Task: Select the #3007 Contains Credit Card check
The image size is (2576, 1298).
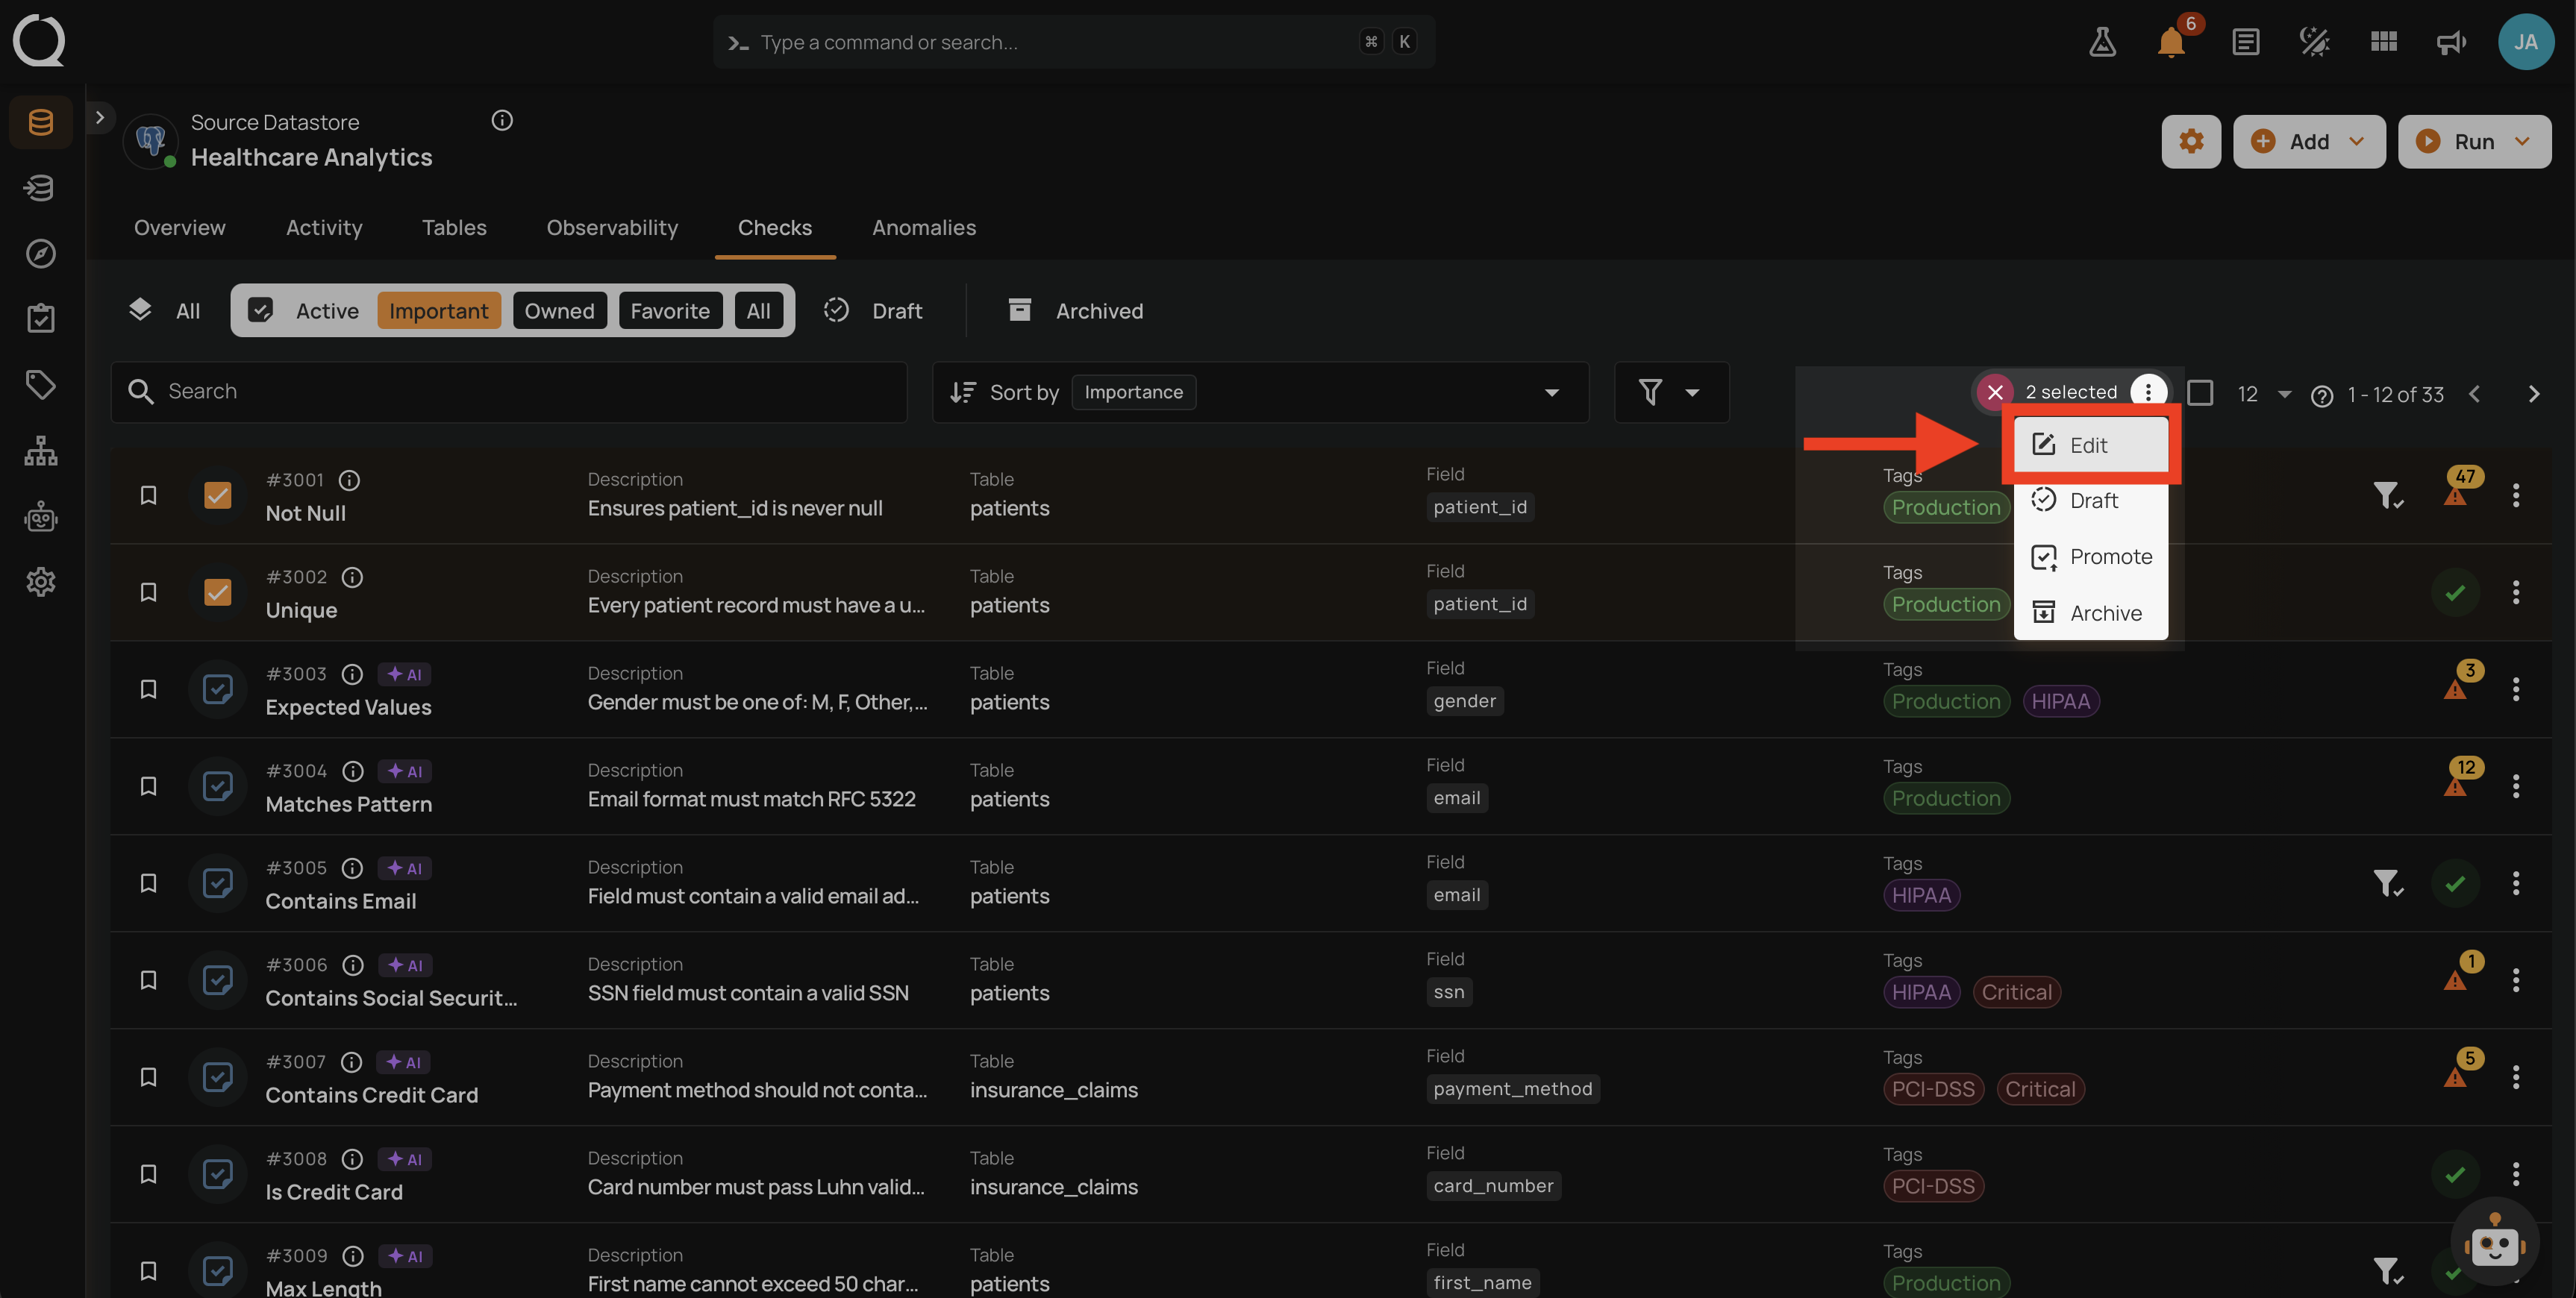Action: pos(217,1077)
